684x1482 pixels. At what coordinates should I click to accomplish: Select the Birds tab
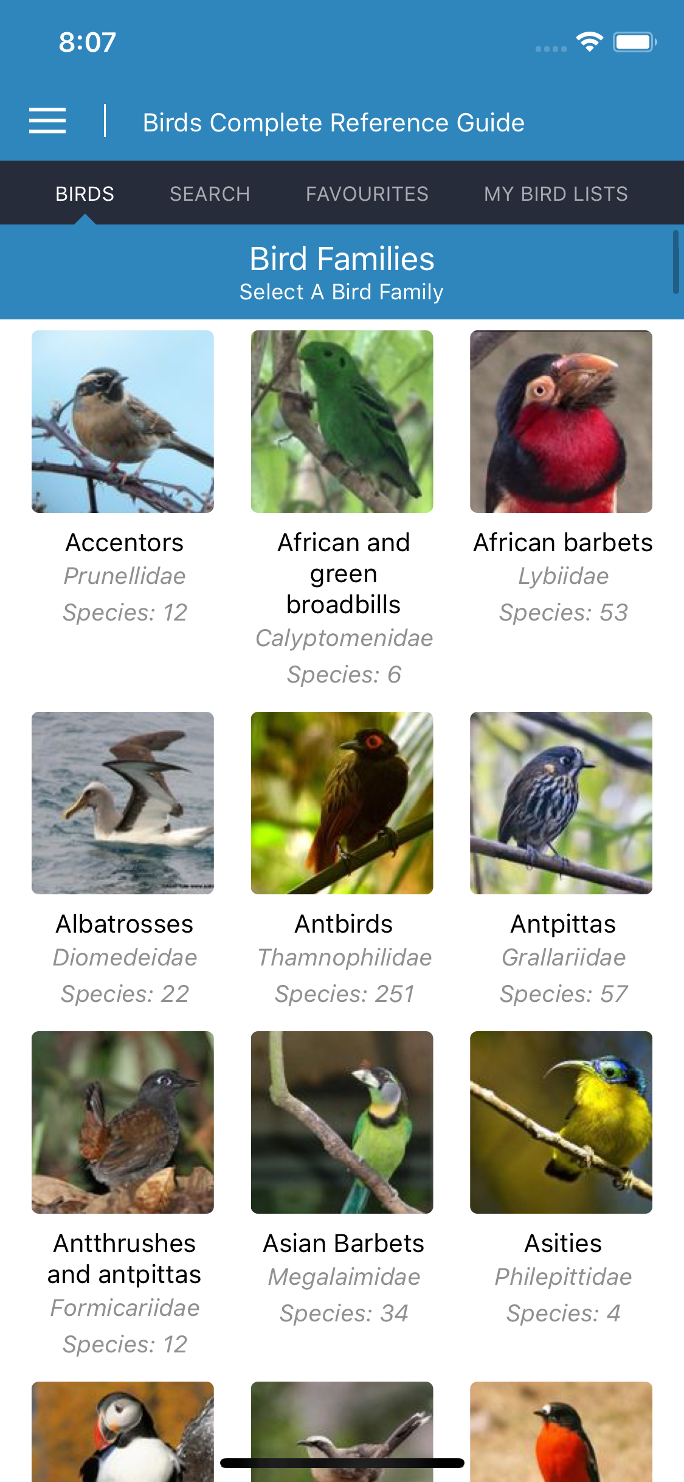coord(85,193)
